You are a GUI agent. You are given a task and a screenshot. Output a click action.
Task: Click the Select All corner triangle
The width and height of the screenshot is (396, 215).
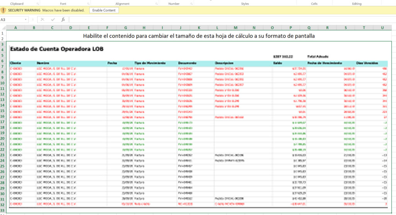point(3,28)
